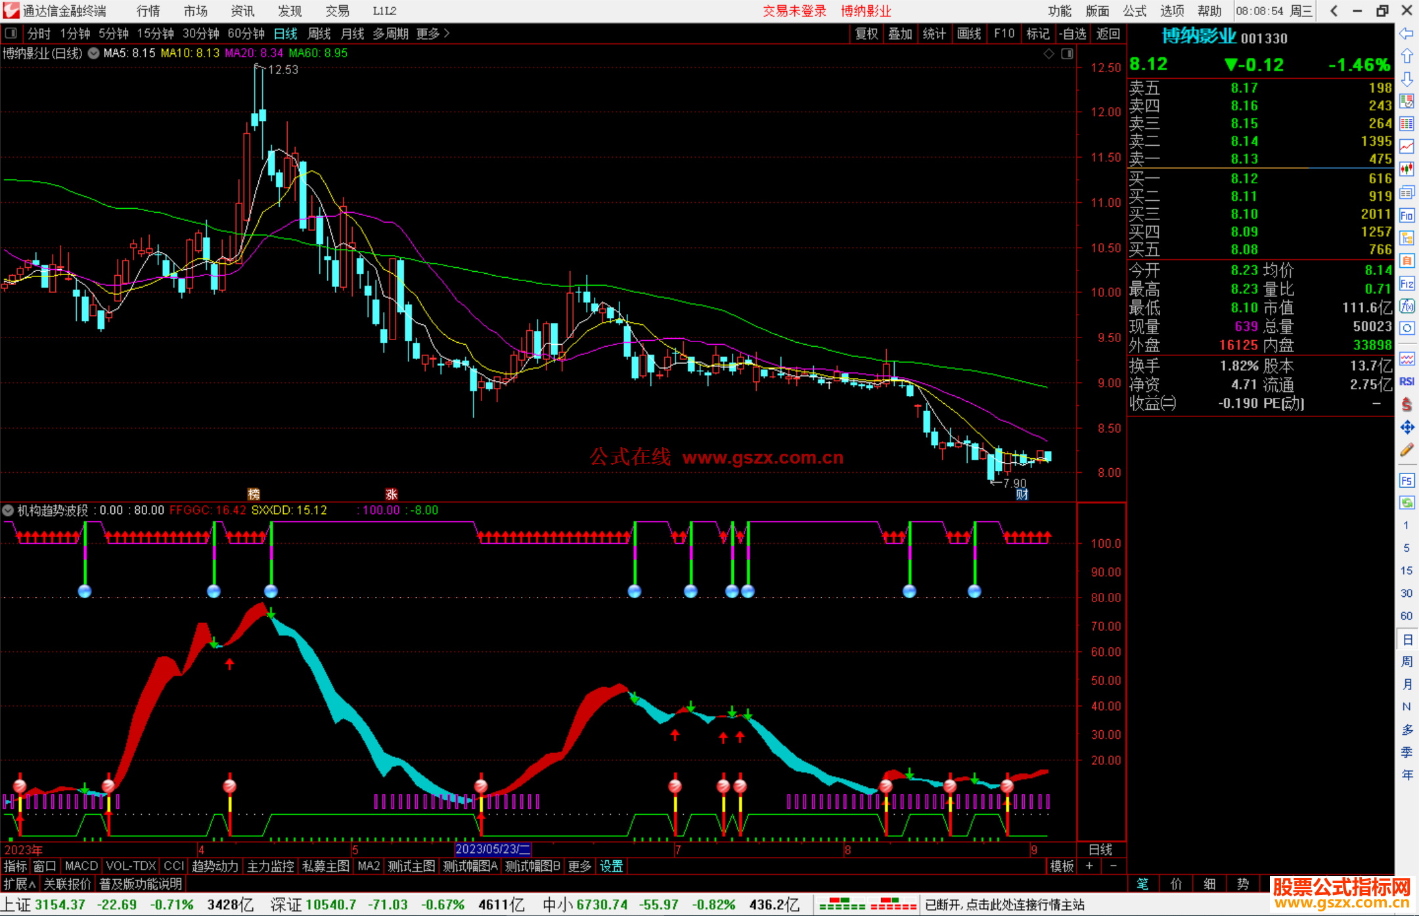The image size is (1419, 916).
Task: Expand the 更多 periods chevron
Action: pos(447,33)
